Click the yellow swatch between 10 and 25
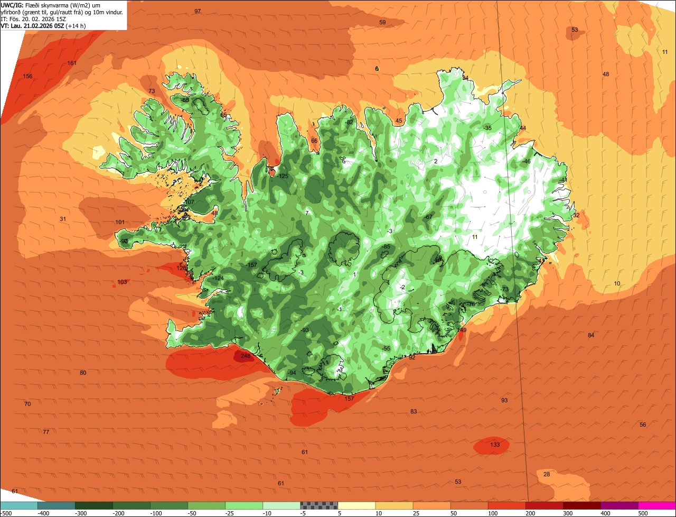This screenshot has width=676, height=517. click(394, 505)
